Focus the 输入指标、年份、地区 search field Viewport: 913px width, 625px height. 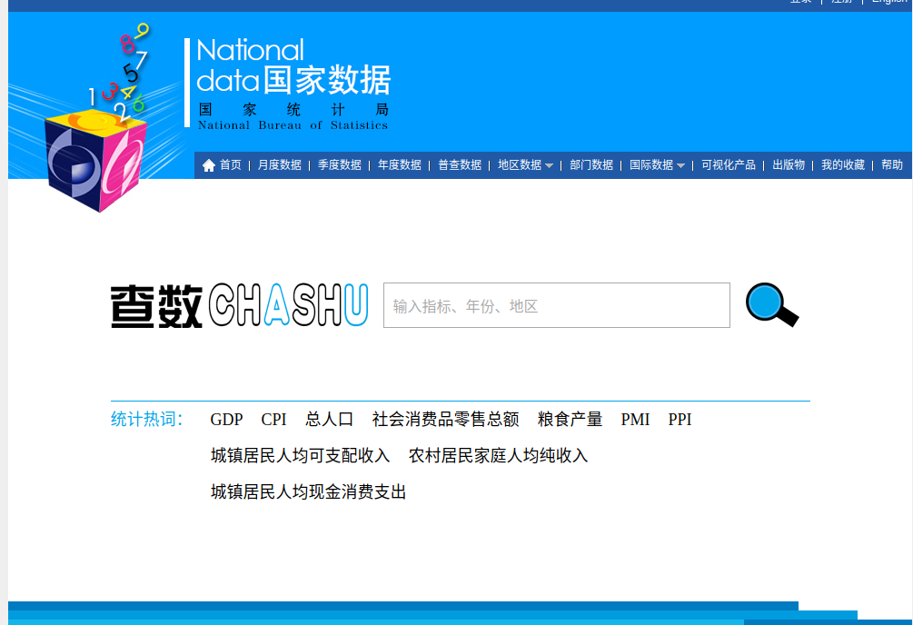557,305
